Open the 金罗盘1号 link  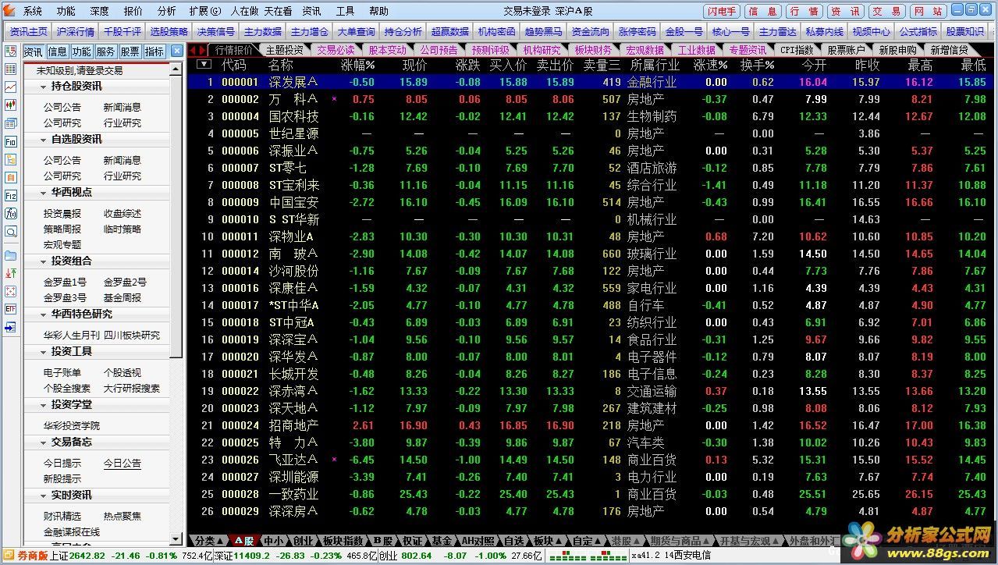click(65, 282)
